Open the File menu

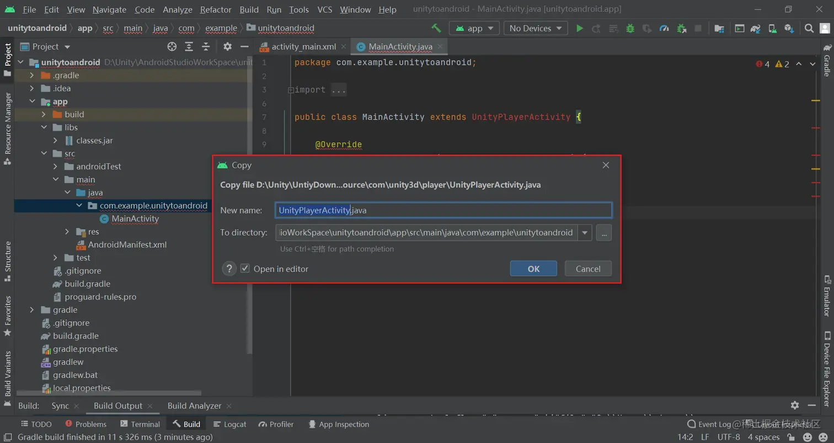(29, 9)
